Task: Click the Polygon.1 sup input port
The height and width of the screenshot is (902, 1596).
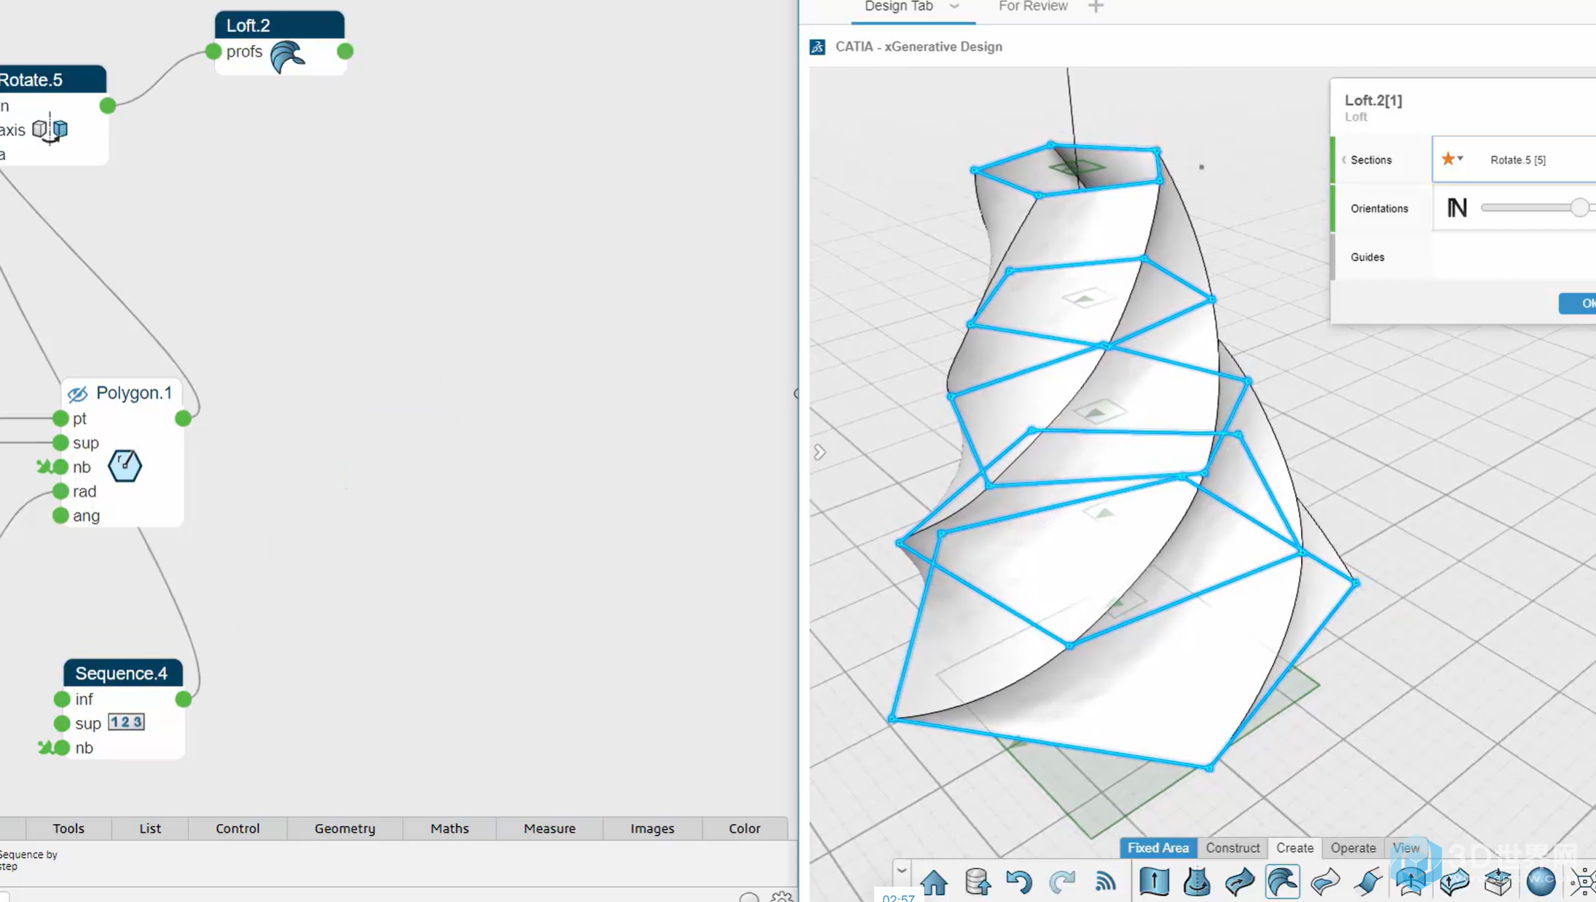Action: click(60, 443)
